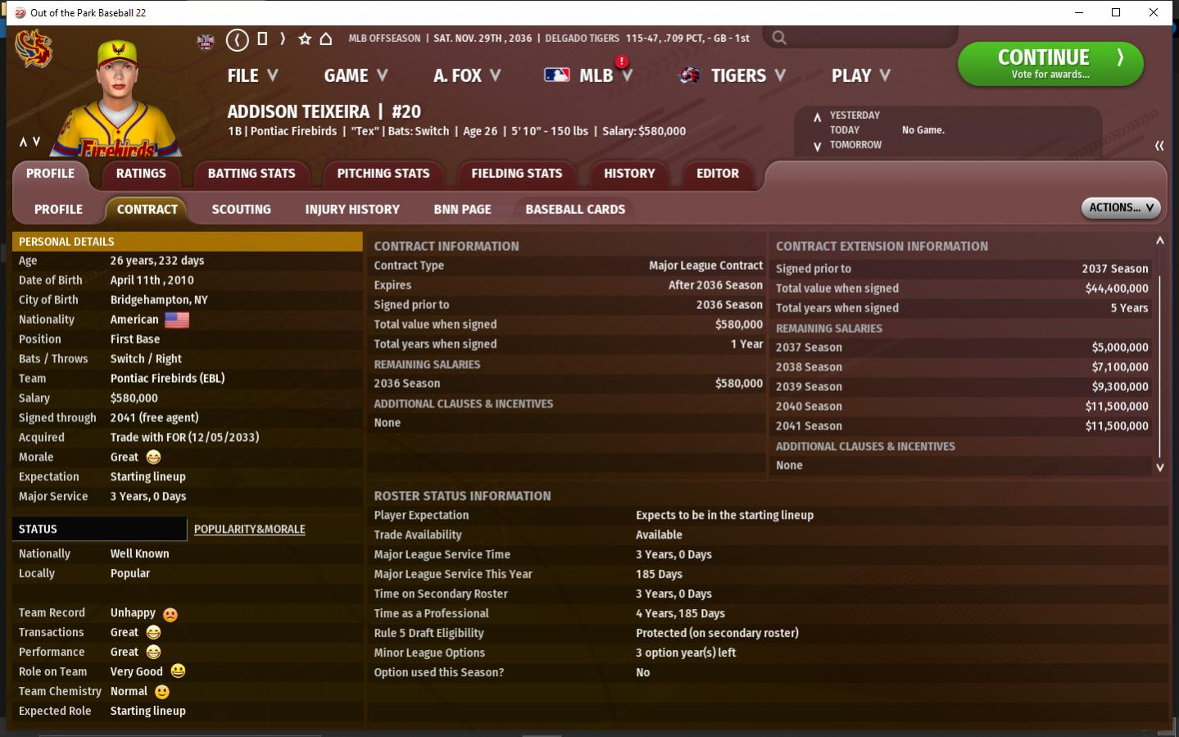
Task: Click the search magnifier icon
Action: [x=779, y=38]
